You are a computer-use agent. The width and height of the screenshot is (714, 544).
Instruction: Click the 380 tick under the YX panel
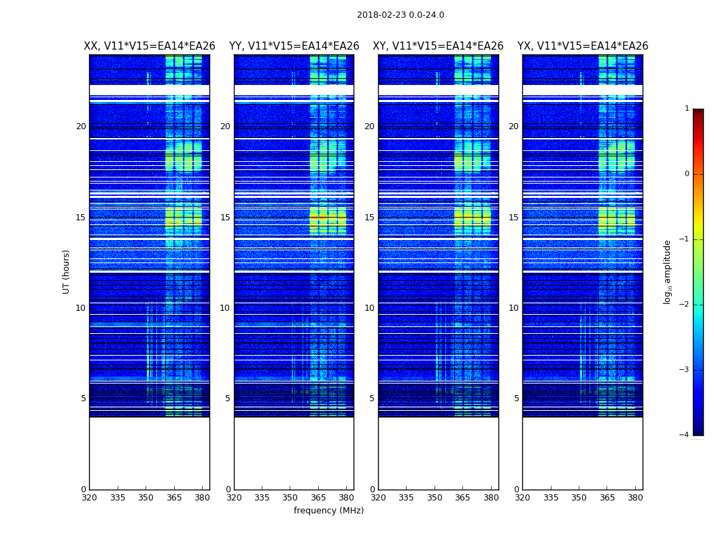coord(635,498)
